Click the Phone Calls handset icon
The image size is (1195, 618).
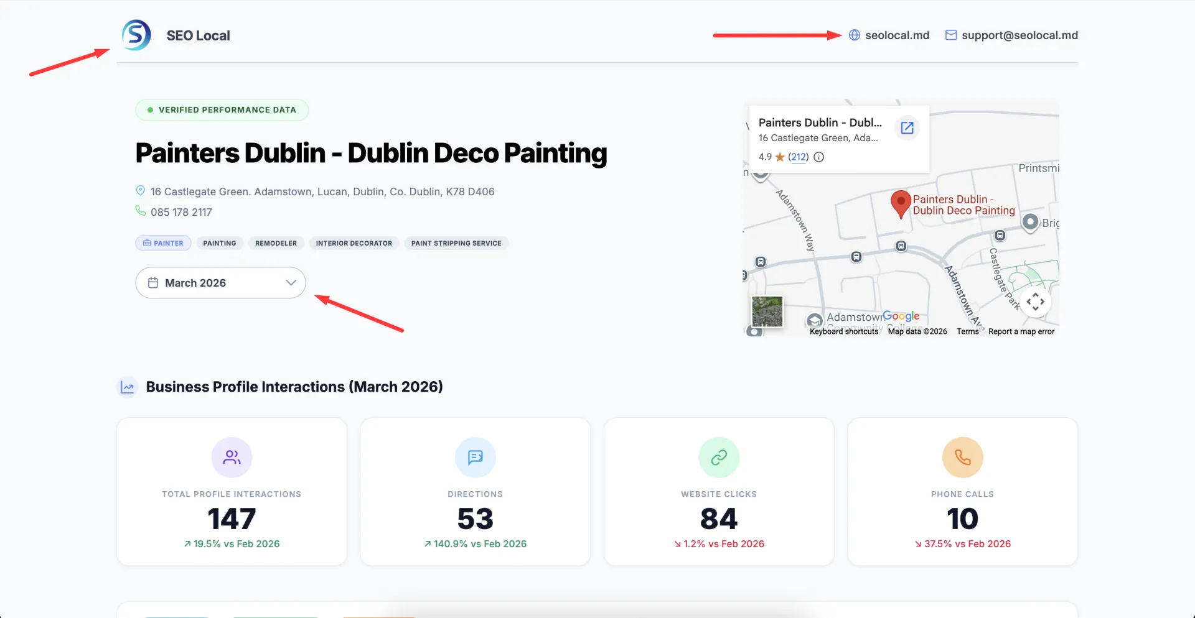coord(963,458)
